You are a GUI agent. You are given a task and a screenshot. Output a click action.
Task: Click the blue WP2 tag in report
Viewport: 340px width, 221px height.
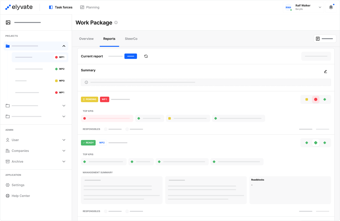pyautogui.click(x=102, y=143)
